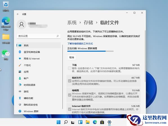Viewport: 168px width, 126px height.
Task: Click the magnifier icon in the settings search box
Action: click(58, 36)
